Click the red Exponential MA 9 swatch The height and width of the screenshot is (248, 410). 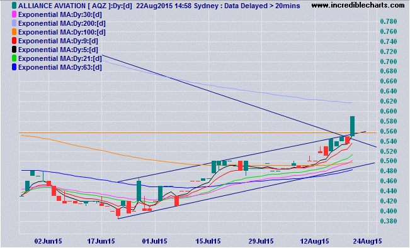point(14,41)
